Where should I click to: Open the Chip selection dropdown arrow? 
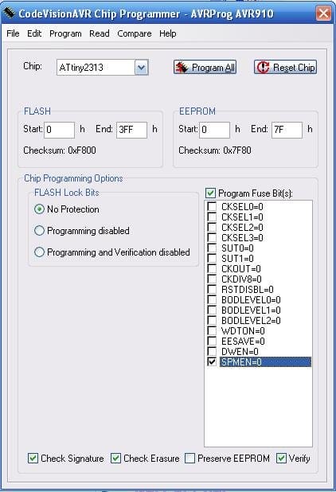tap(141, 67)
